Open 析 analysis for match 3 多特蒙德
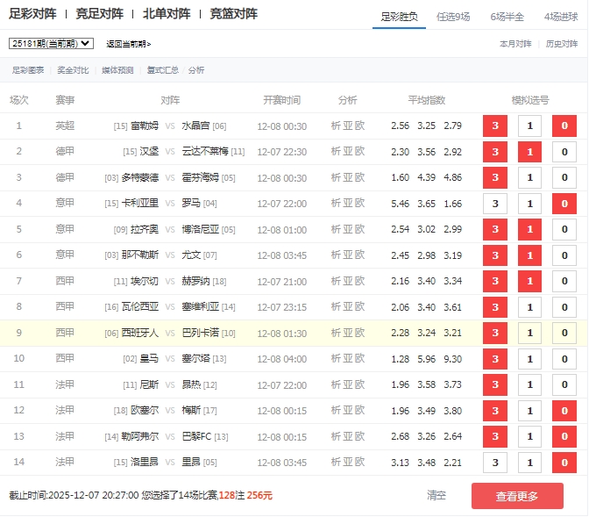This screenshot has height=517, width=589. 336,177
